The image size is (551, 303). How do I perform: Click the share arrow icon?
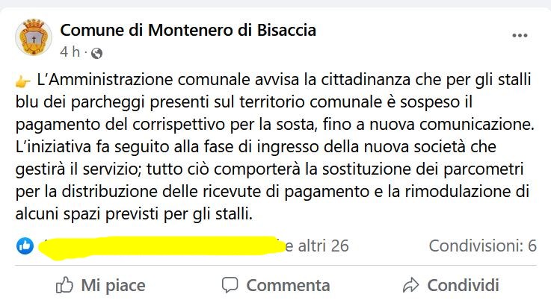point(410,285)
